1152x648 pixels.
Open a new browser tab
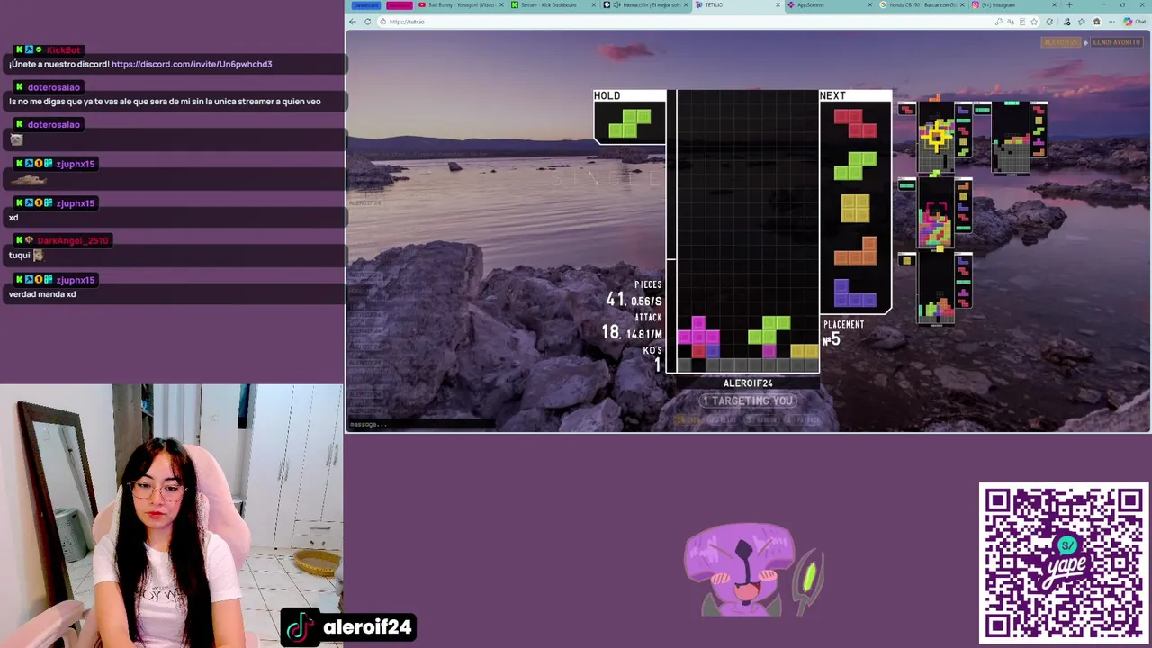1068,5
